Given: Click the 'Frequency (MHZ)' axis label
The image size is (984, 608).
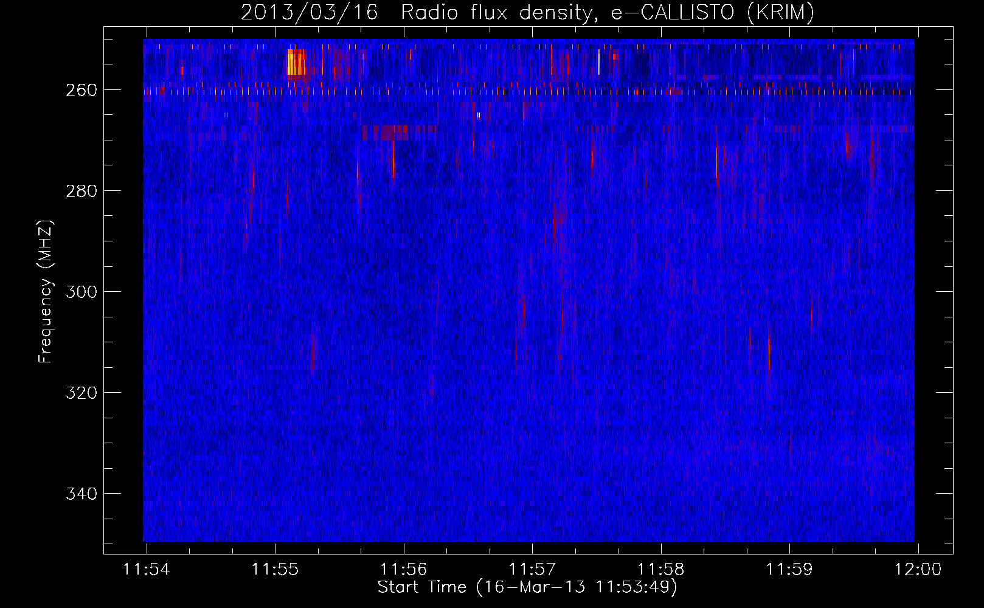Looking at the screenshot, I should click(45, 292).
